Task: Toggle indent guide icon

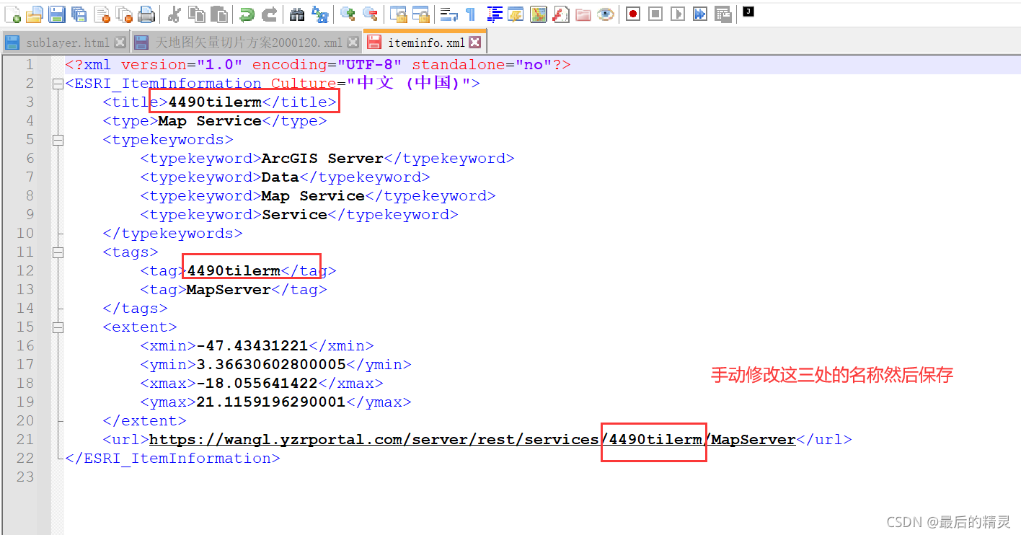Action: pyautogui.click(x=494, y=14)
